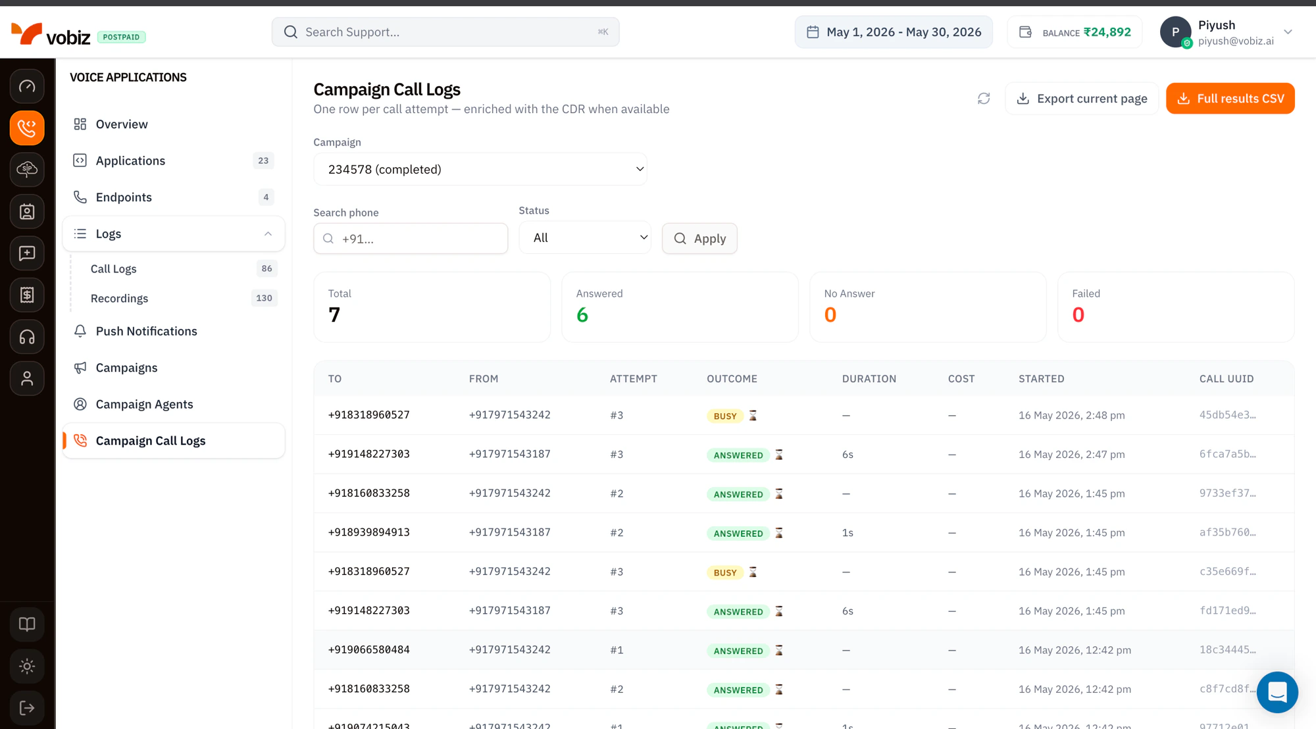Click the wallet balance icon
The image size is (1316, 729).
point(1025,32)
